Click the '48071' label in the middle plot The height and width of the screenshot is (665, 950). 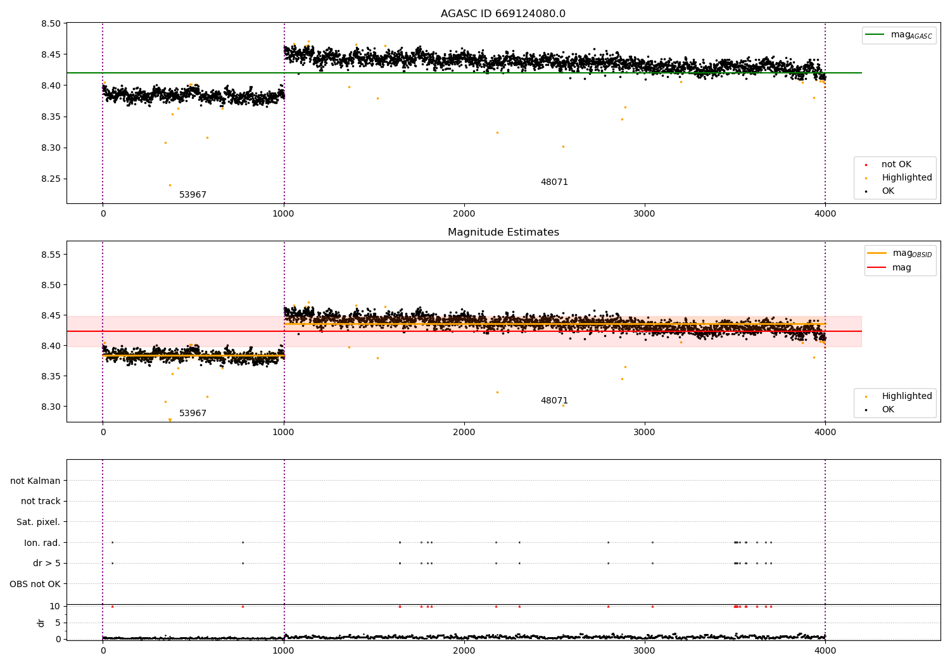coord(554,401)
